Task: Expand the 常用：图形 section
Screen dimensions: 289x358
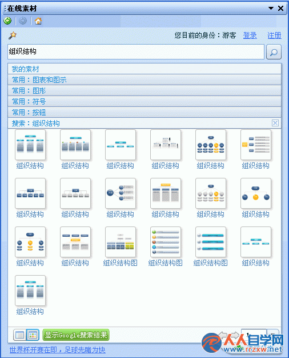Action: pos(144,90)
